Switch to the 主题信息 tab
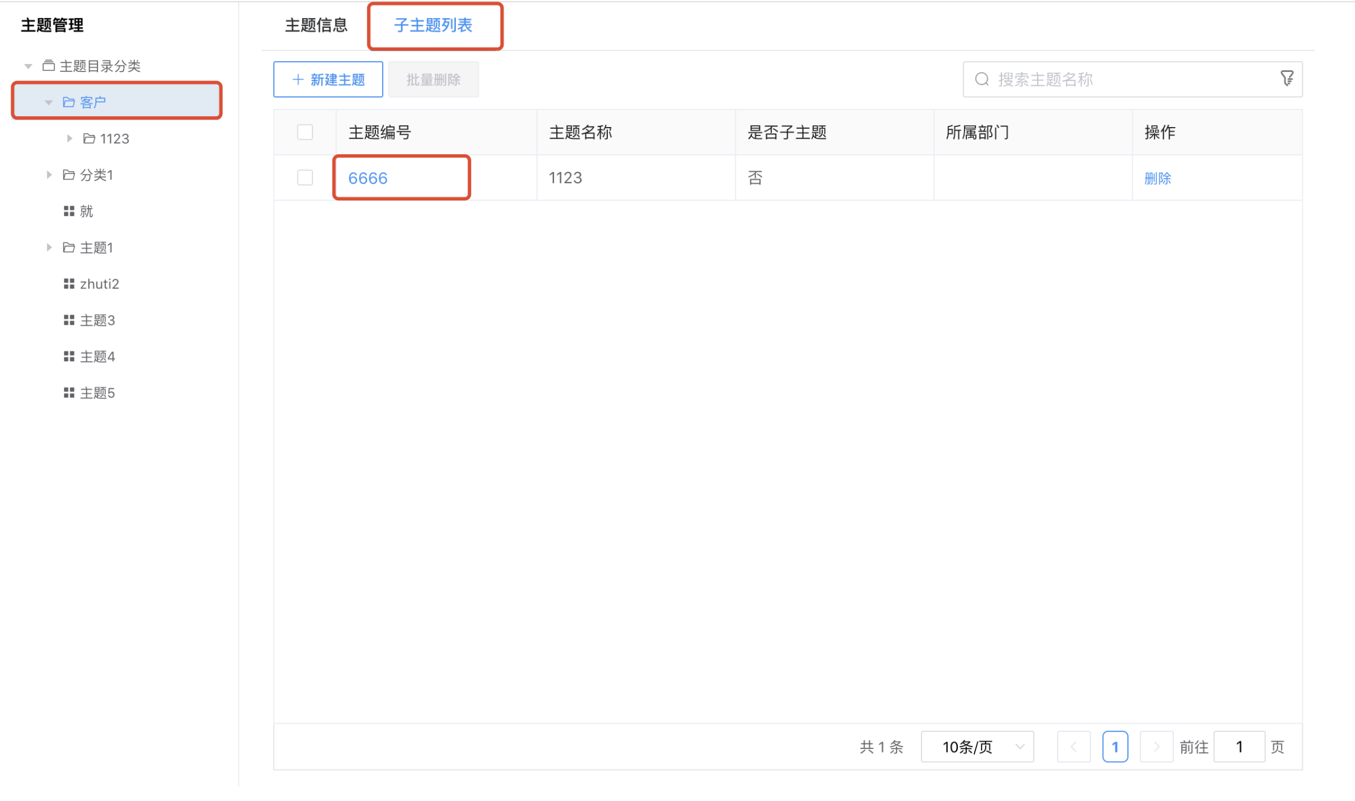Image resolution: width=1355 pixels, height=801 pixels. click(315, 25)
